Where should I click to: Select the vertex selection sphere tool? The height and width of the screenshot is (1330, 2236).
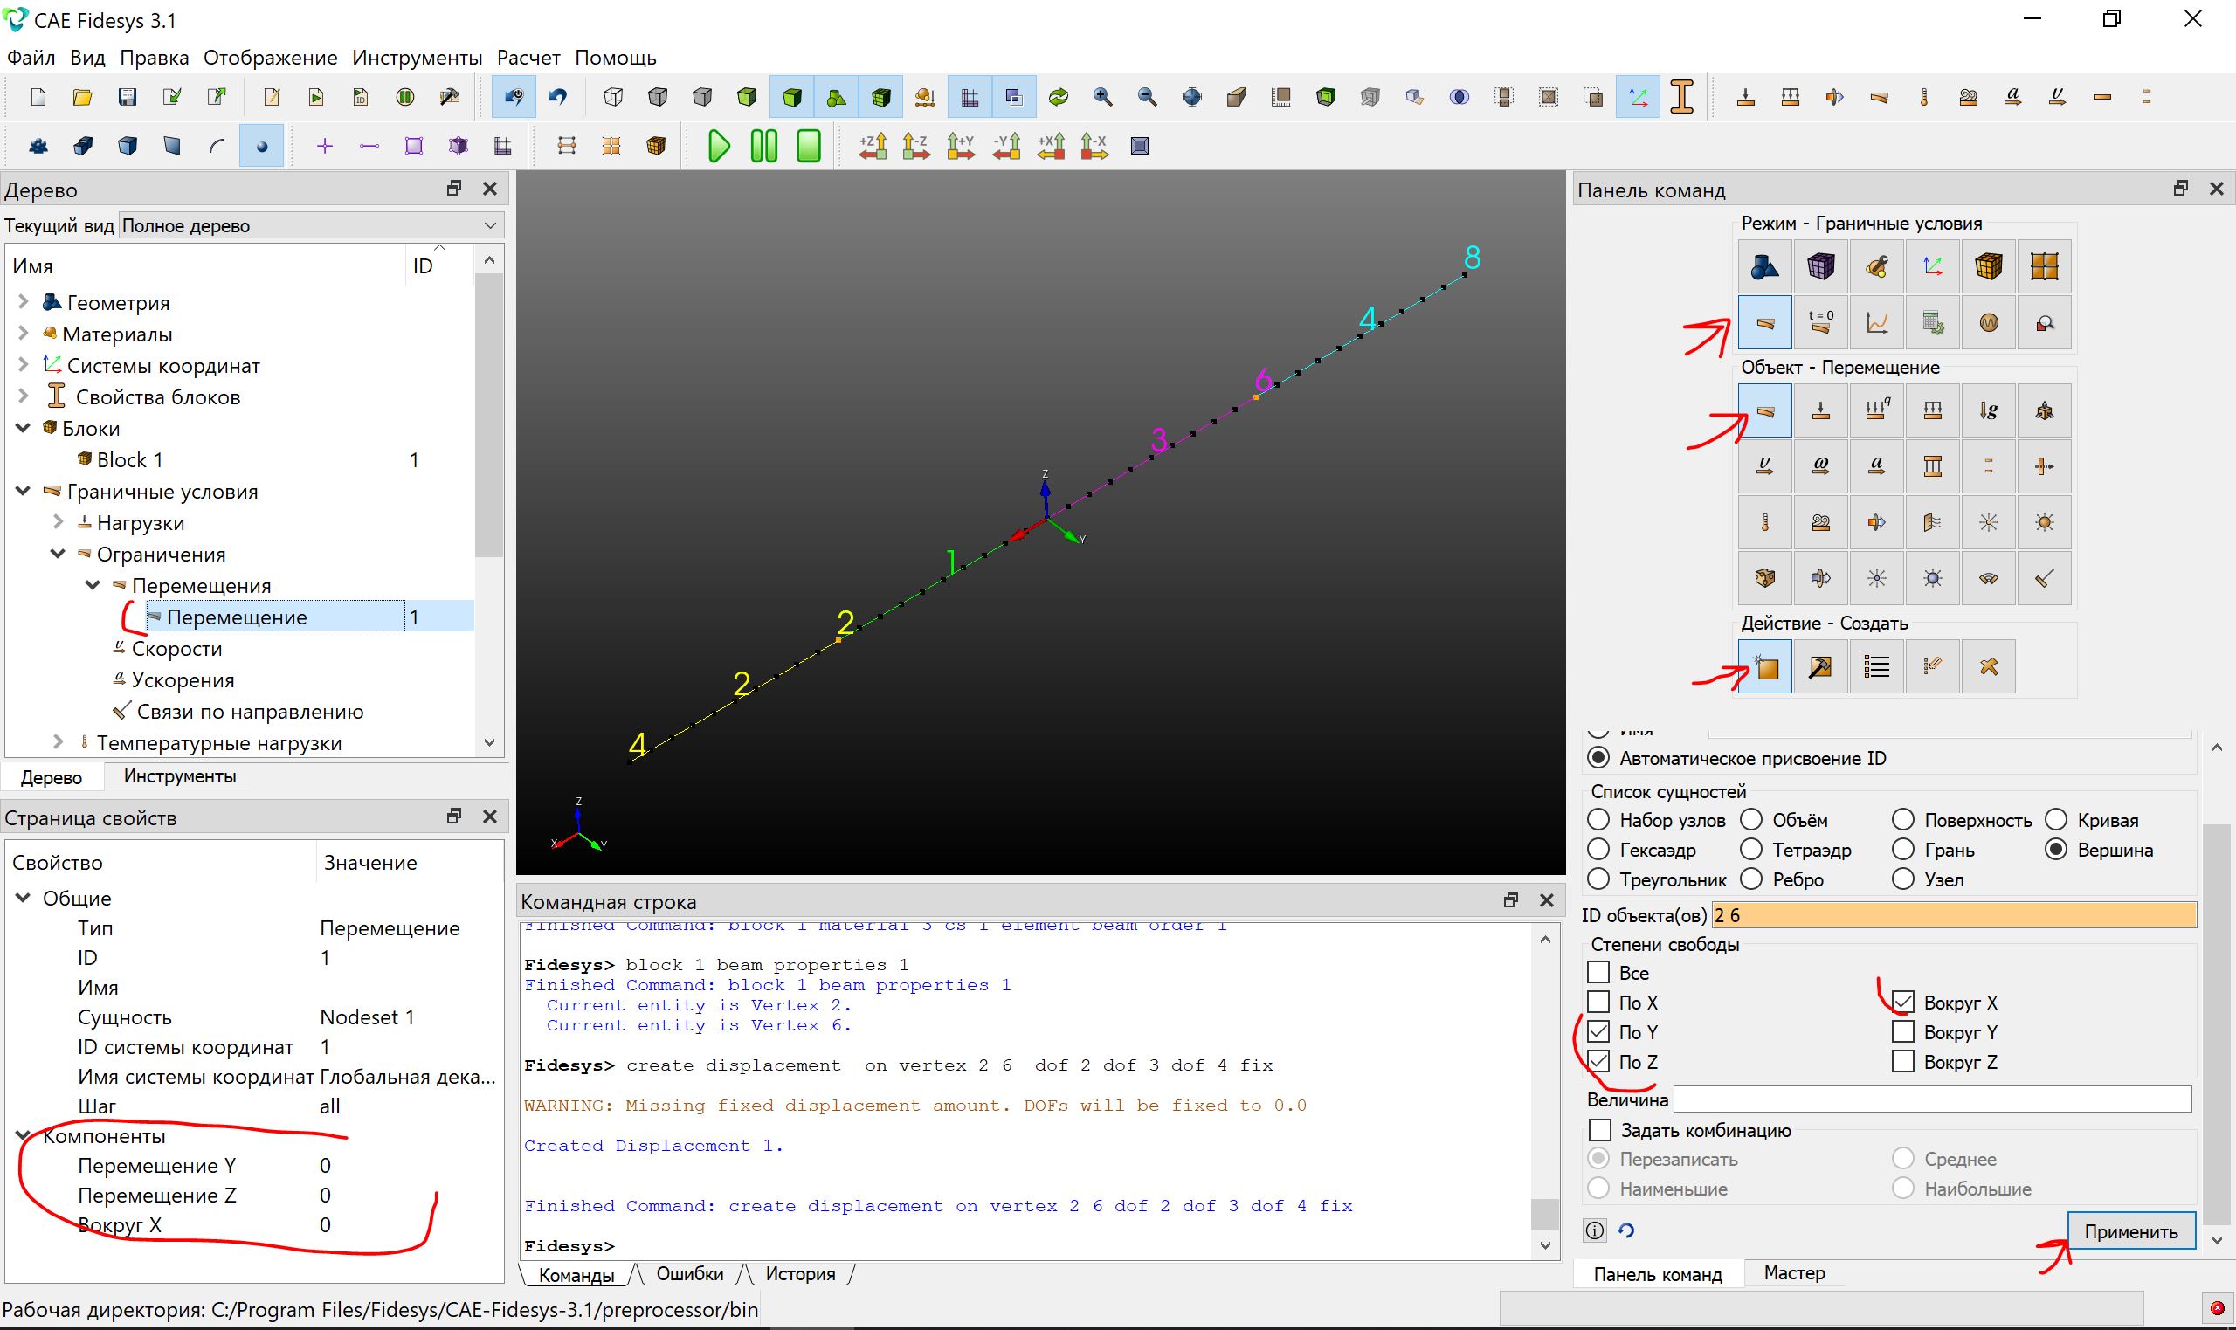[262, 146]
